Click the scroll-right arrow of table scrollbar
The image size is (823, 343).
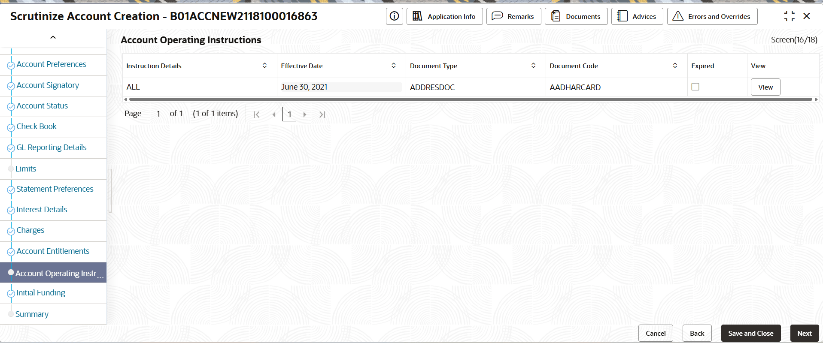[816, 99]
